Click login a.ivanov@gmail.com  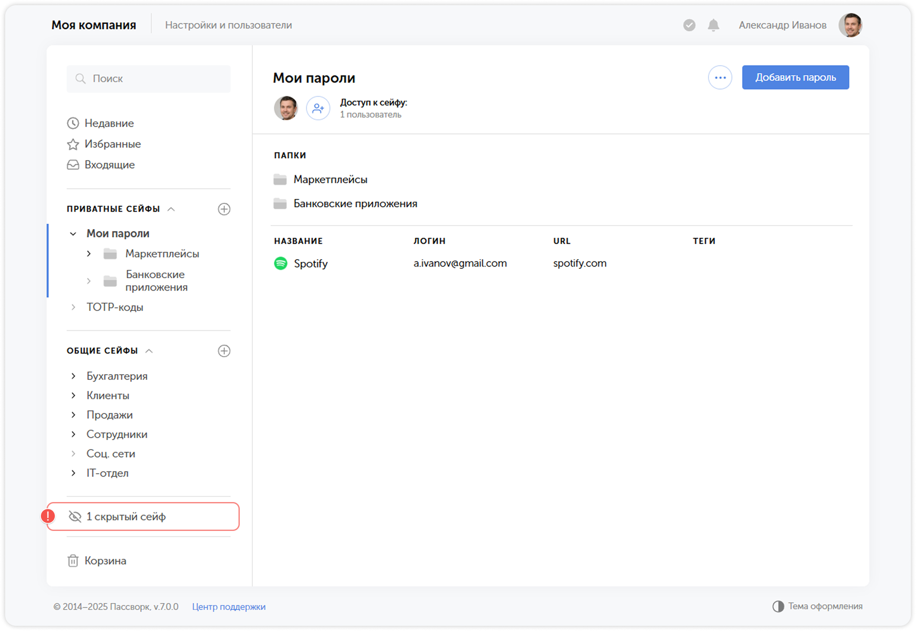[x=460, y=263]
